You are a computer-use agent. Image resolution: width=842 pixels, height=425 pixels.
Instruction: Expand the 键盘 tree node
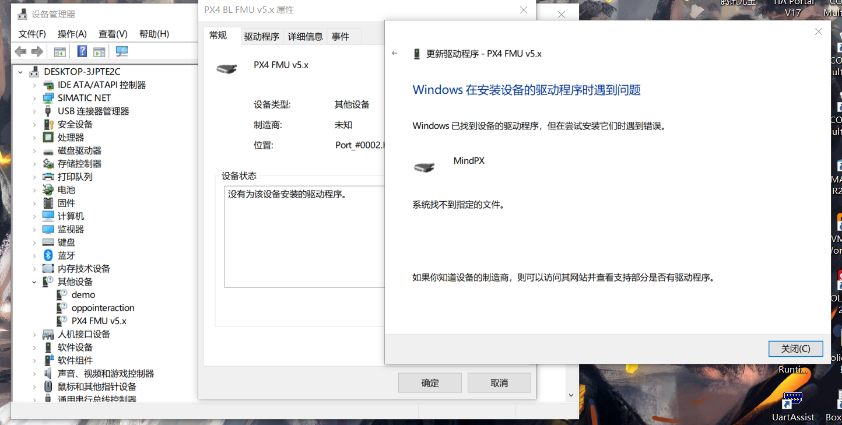coord(34,243)
